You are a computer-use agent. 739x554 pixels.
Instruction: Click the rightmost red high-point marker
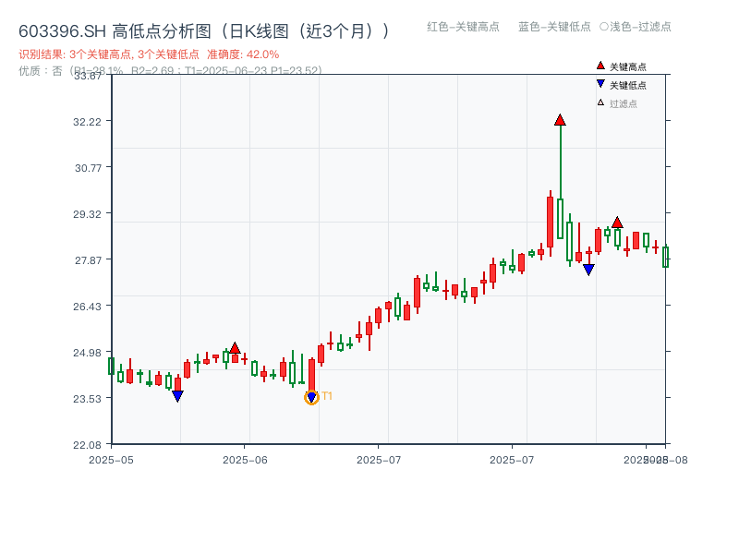click(x=616, y=222)
